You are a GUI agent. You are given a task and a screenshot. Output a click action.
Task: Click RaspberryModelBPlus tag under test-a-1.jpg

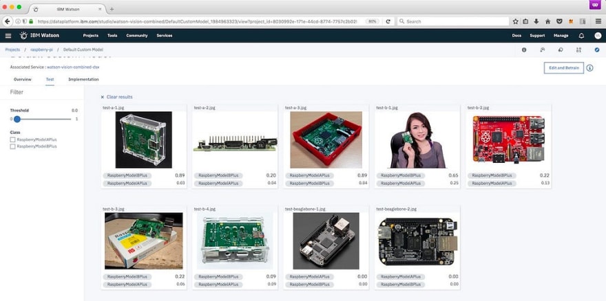127,176
